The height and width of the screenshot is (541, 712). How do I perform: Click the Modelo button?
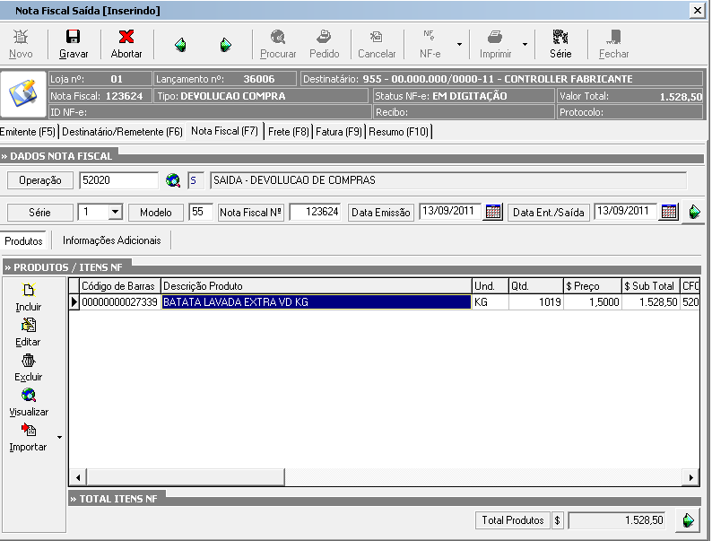pyautogui.click(x=156, y=212)
